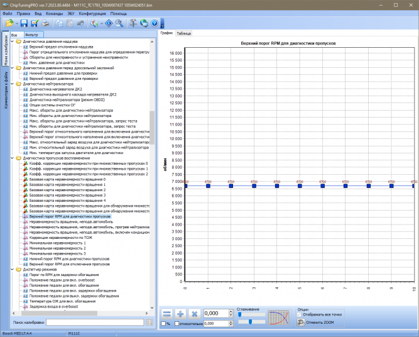The image size is (419, 337).
Task: Click the main 0,000 value input field
Action: pyautogui.click(x=216, y=313)
